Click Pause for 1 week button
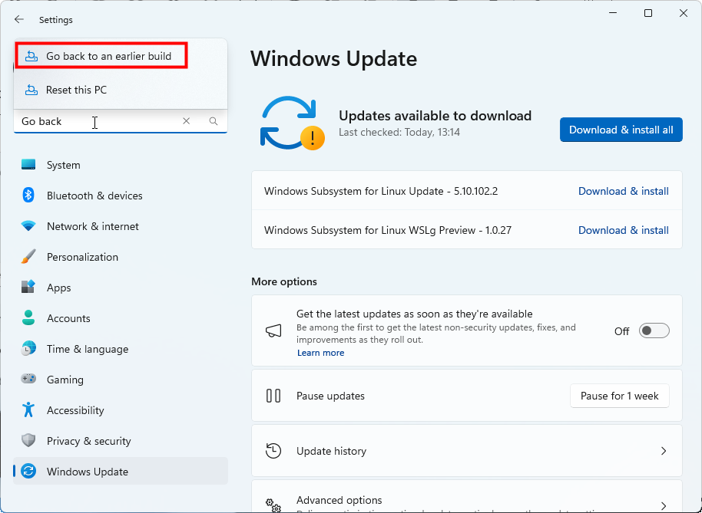The height and width of the screenshot is (513, 702). (x=619, y=396)
